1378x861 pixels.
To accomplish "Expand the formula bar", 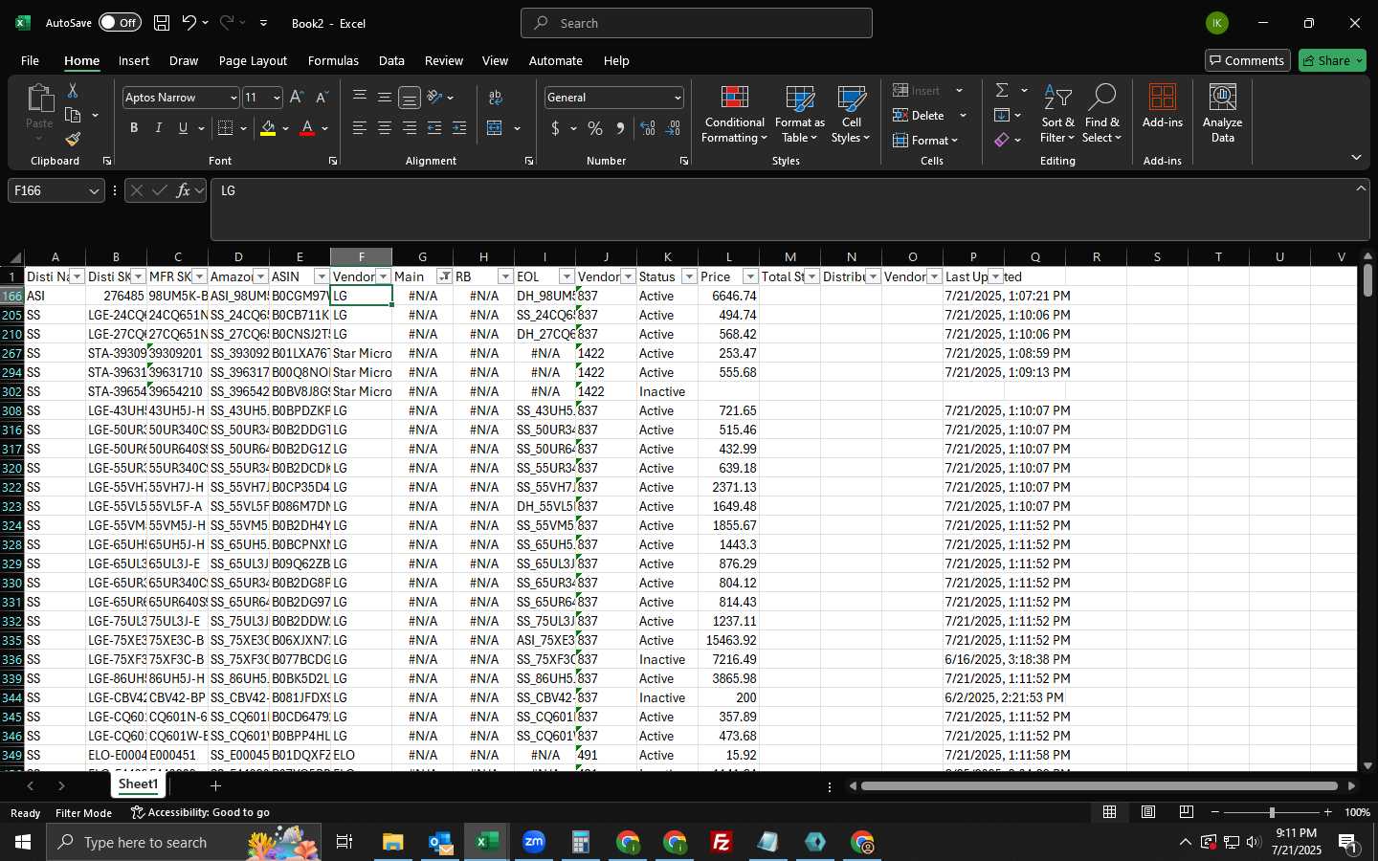I will pyautogui.click(x=1361, y=188).
